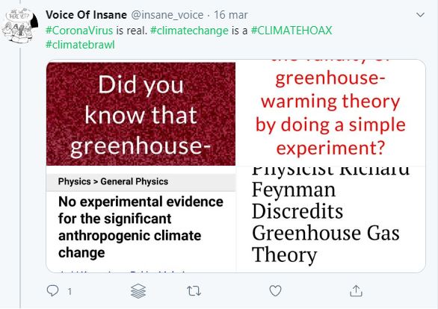Open the Feynman Discredits Greenhouse Gas image
The height and width of the screenshot is (309, 438).
click(330, 219)
